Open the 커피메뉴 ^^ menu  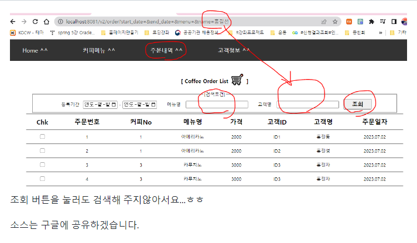click(99, 50)
